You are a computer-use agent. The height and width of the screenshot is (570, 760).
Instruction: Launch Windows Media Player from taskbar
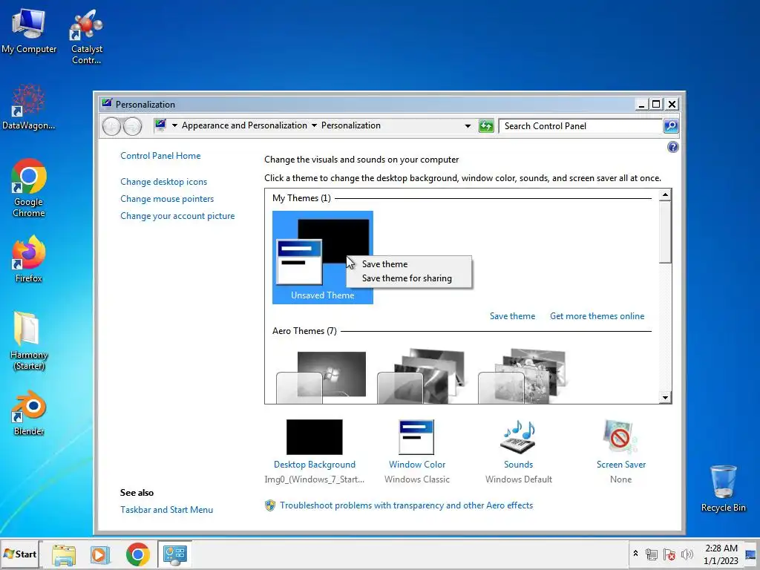[x=100, y=554]
